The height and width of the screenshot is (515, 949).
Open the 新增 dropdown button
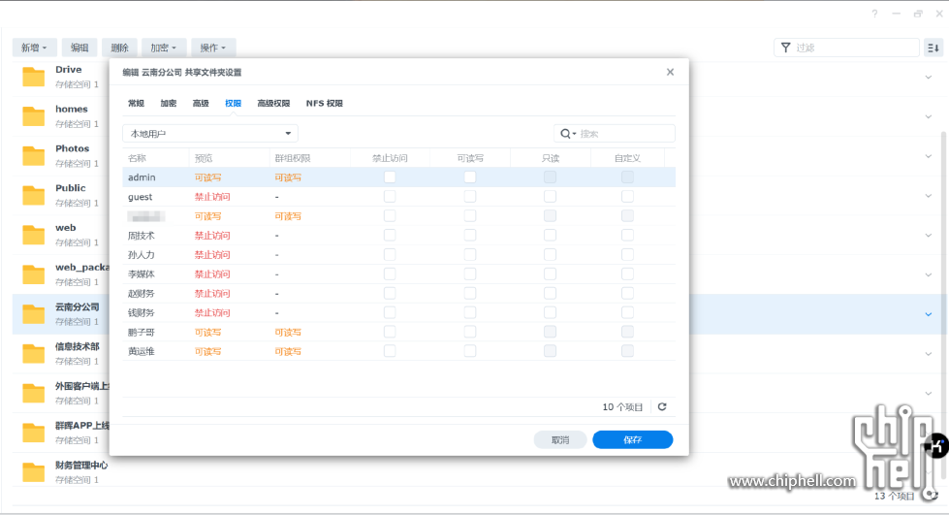coord(34,48)
